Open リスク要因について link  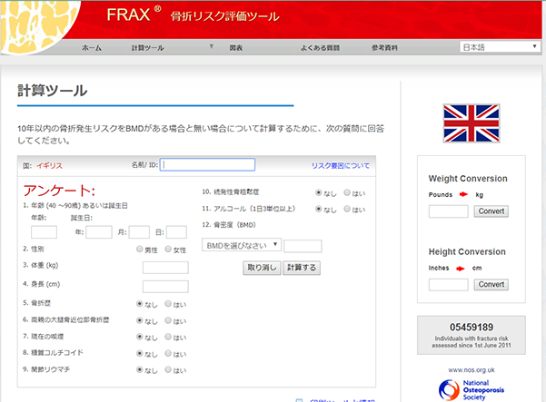[341, 166]
